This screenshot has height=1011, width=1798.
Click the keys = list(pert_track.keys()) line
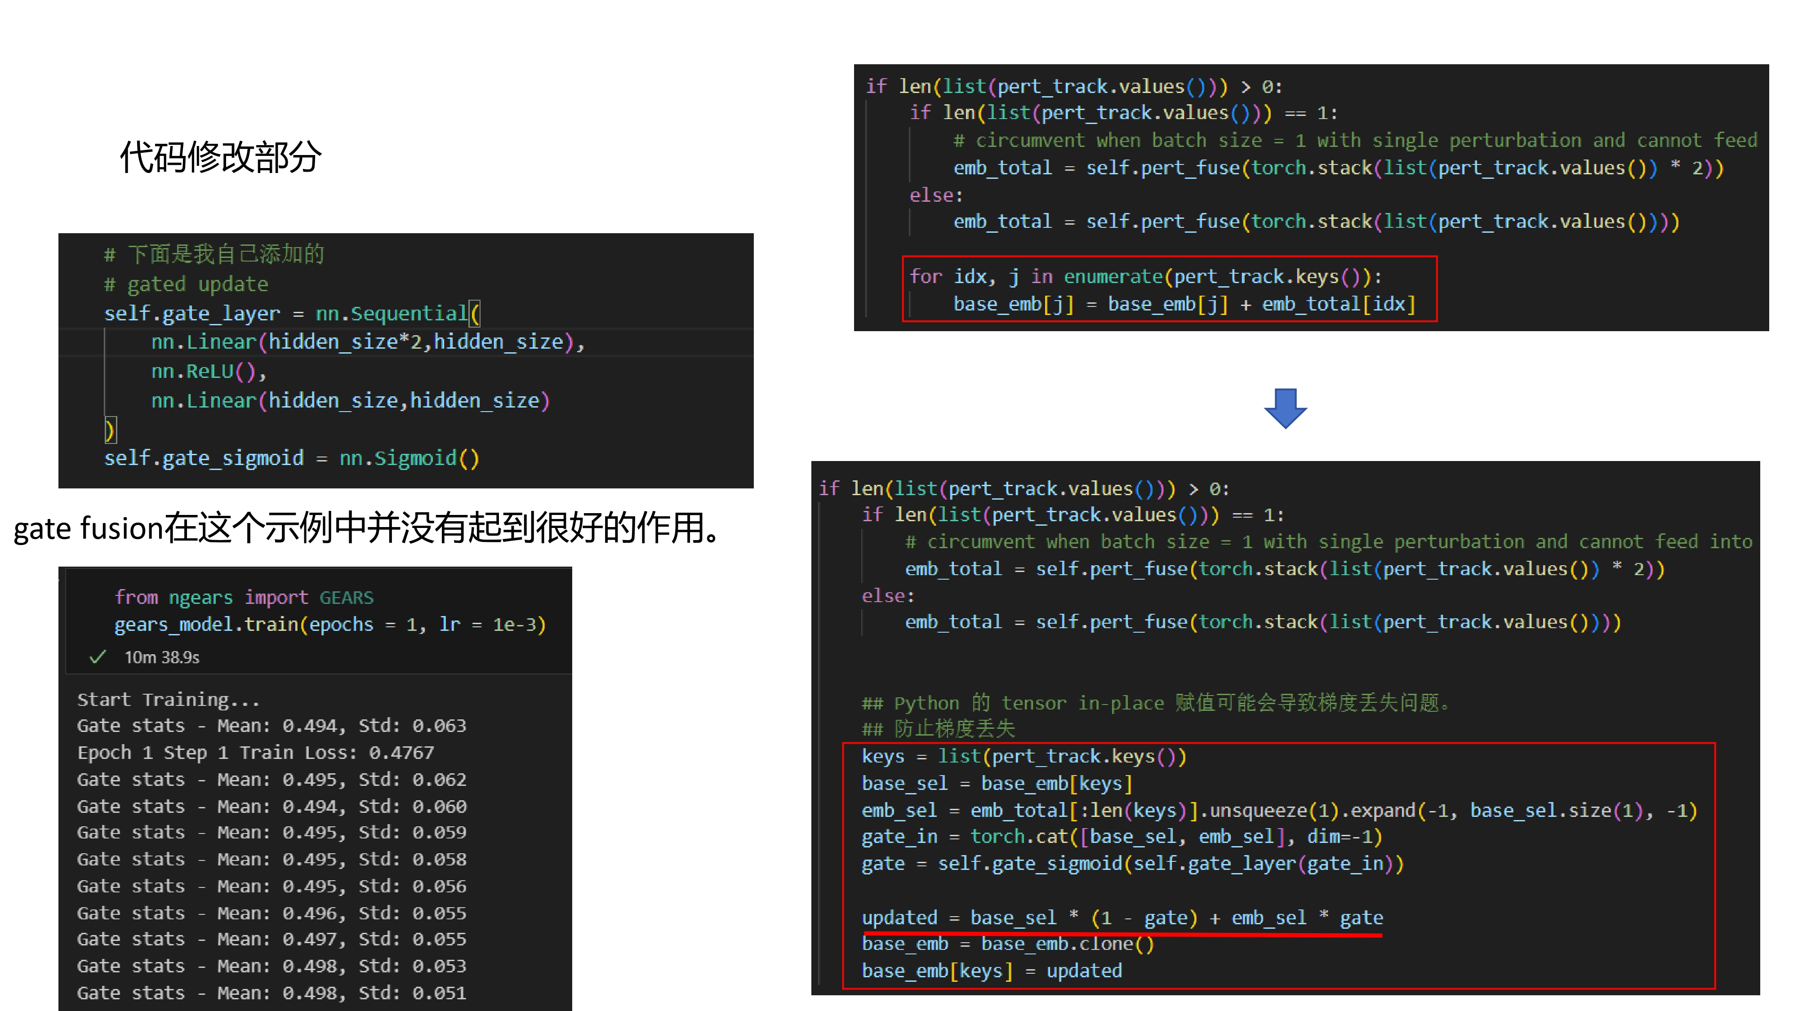click(1023, 756)
